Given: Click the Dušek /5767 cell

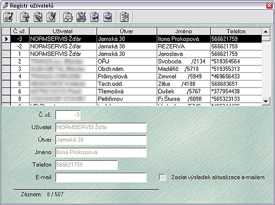Looking at the screenshot, I should 184,92.
